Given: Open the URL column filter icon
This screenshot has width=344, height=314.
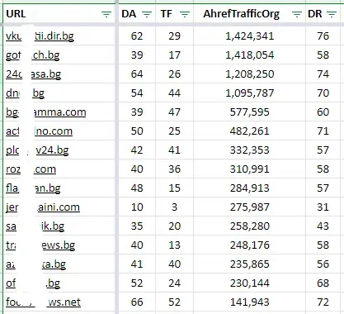Looking at the screenshot, I should (106, 14).
